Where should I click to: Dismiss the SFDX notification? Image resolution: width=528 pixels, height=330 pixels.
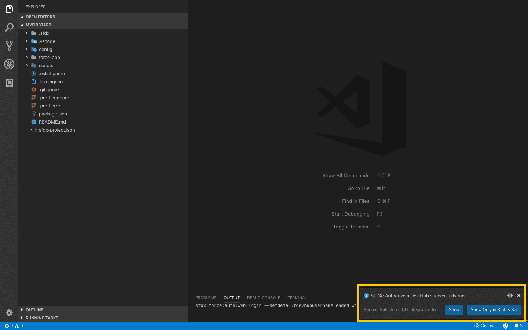click(519, 296)
